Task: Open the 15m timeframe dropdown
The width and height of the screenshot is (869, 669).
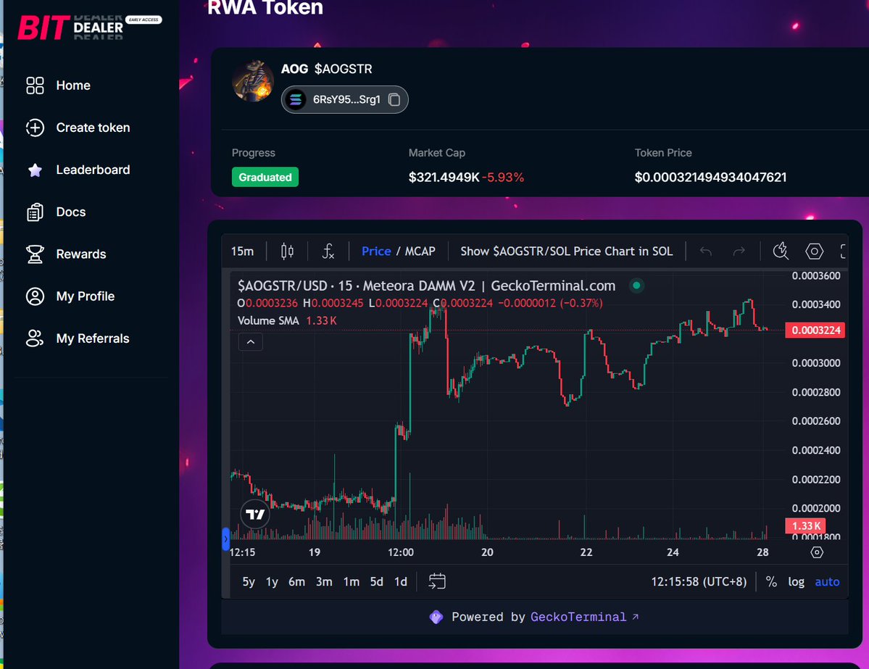Action: [x=242, y=252]
